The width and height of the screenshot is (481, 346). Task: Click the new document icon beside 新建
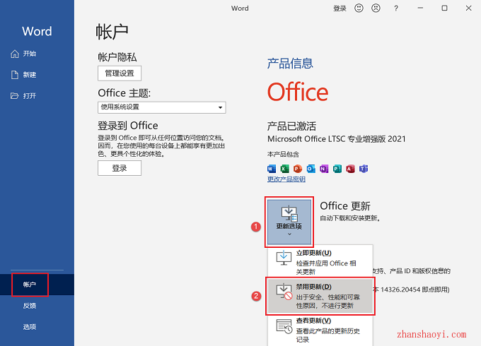coord(15,75)
